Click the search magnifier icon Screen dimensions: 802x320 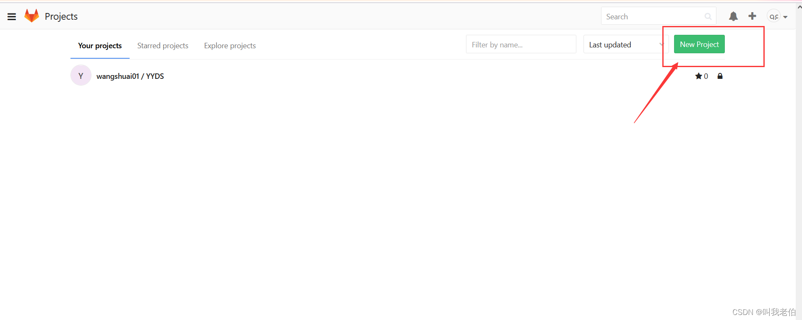[x=708, y=17]
